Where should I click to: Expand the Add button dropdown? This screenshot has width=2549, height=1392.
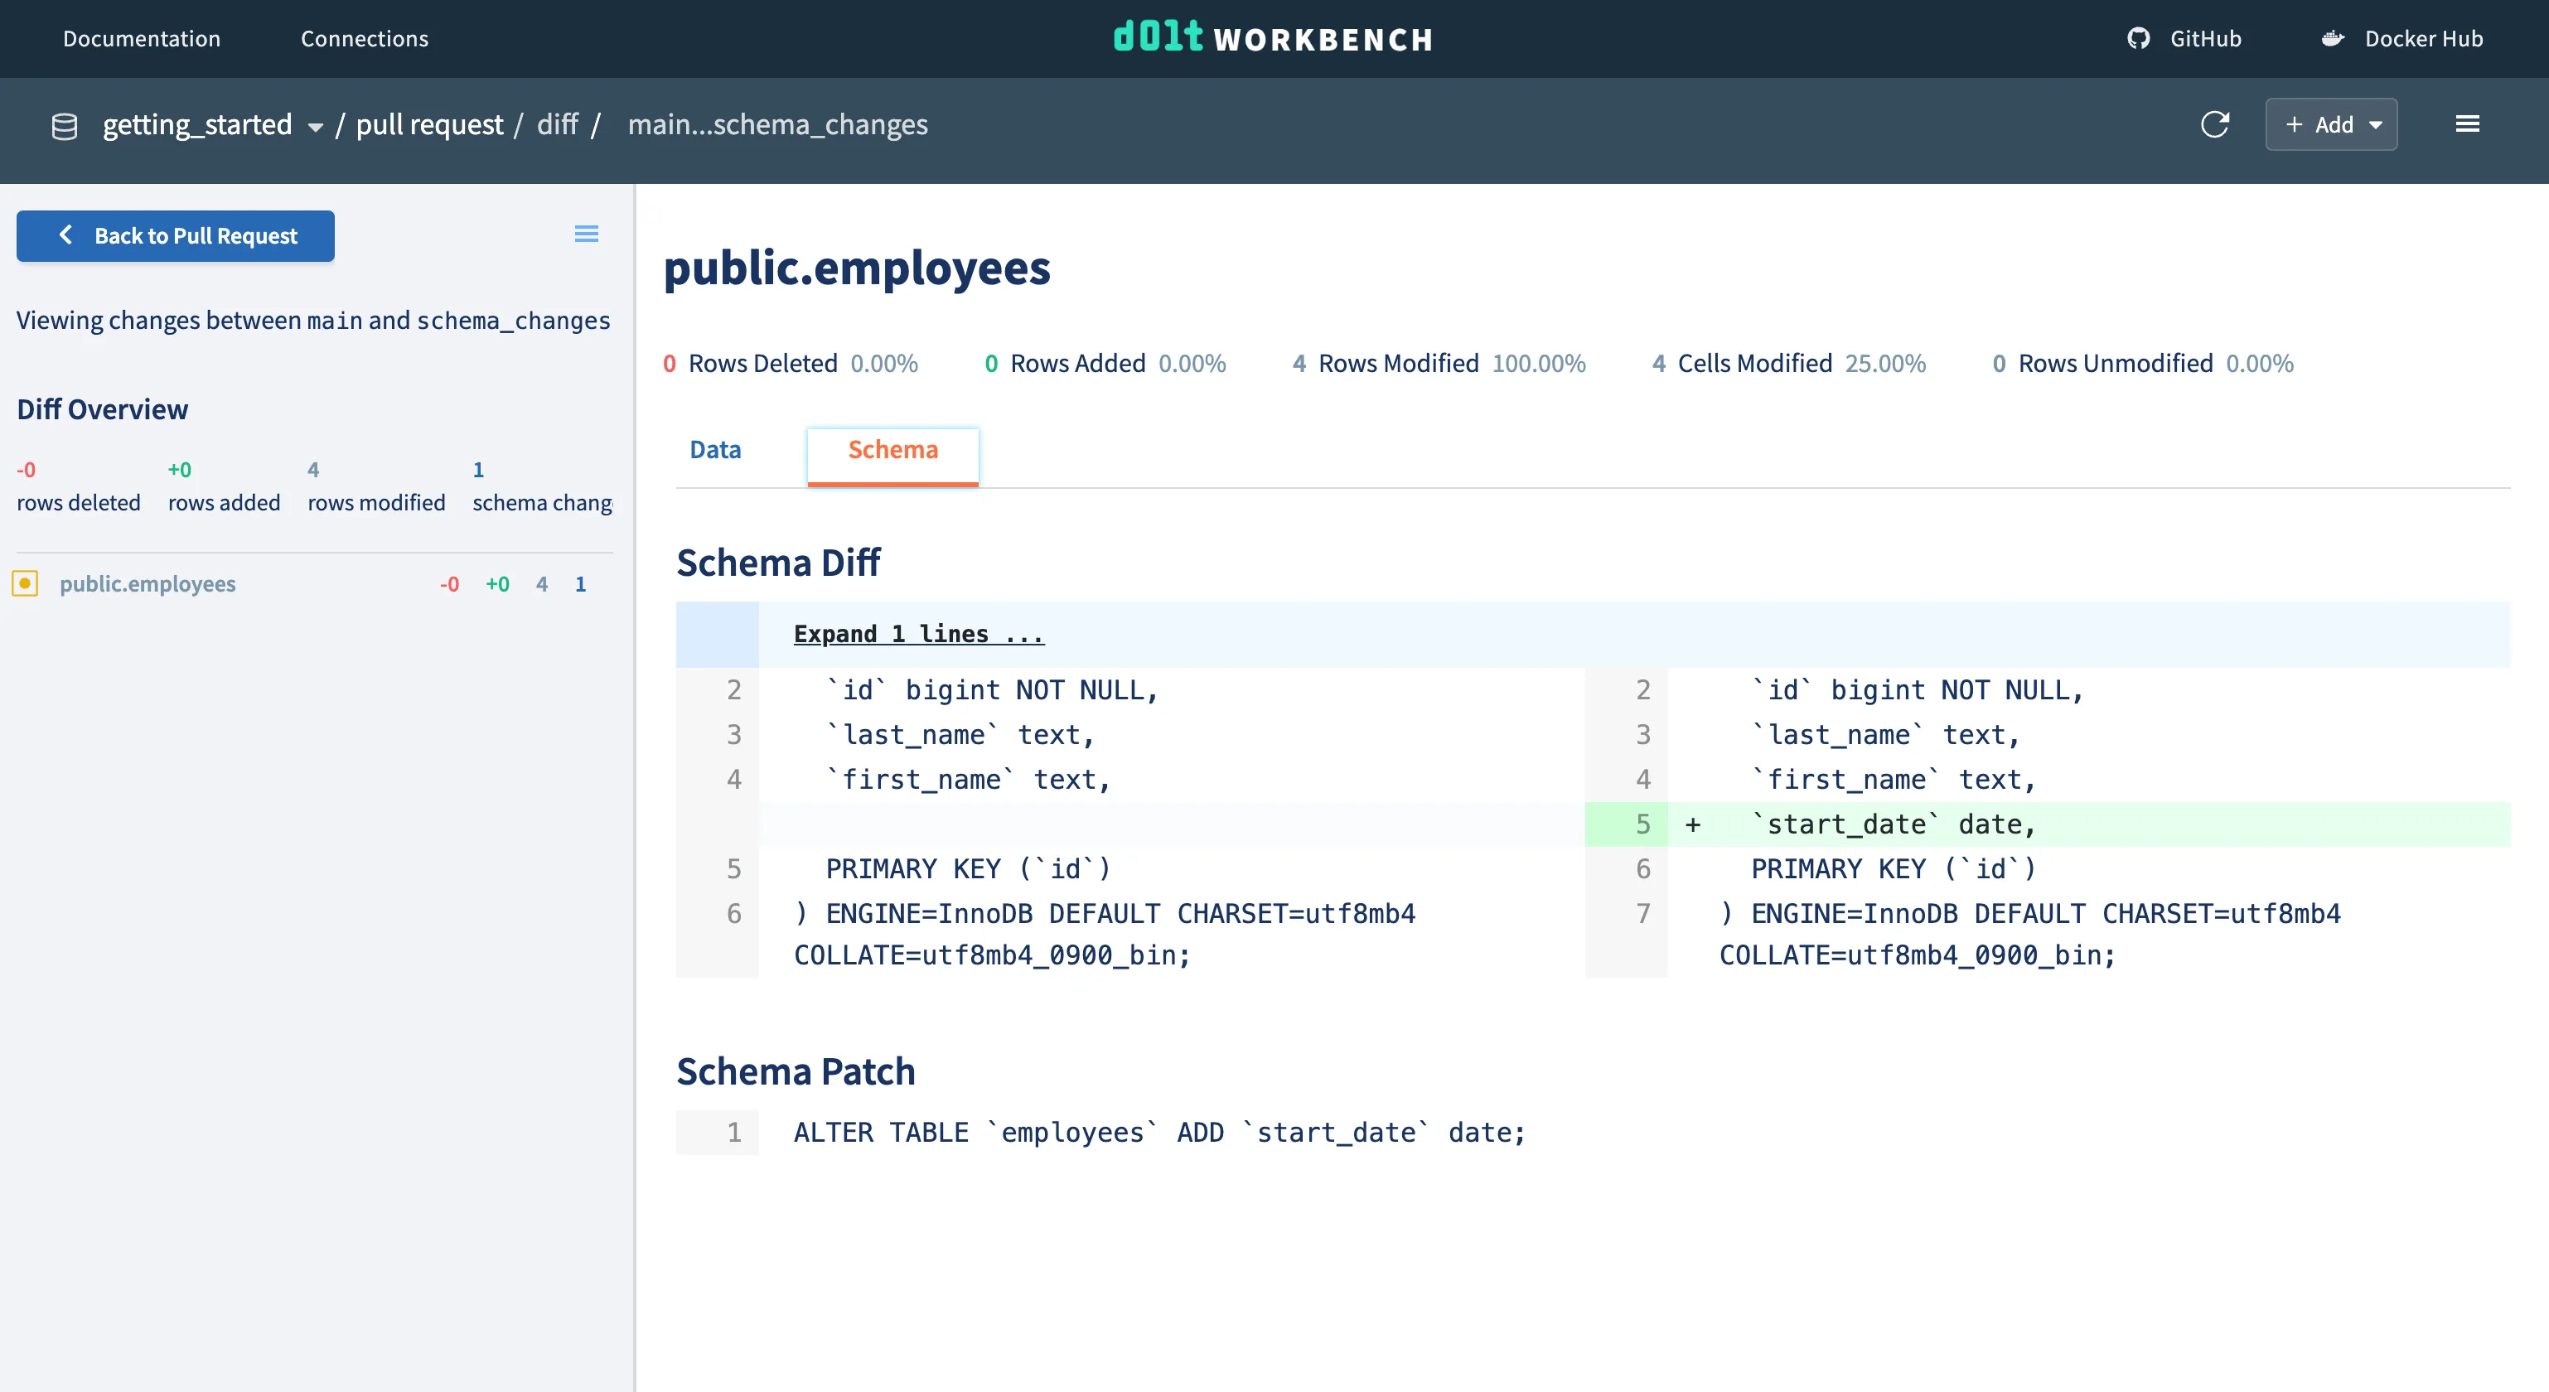[2376, 124]
